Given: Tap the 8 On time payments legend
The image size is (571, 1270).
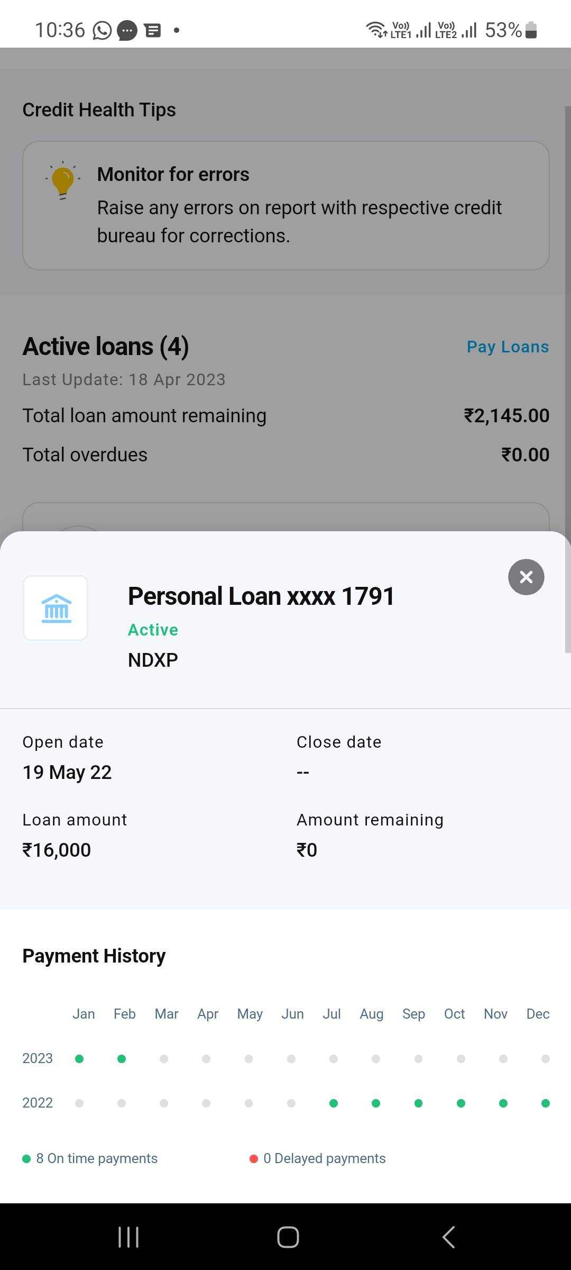Looking at the screenshot, I should [90, 1158].
